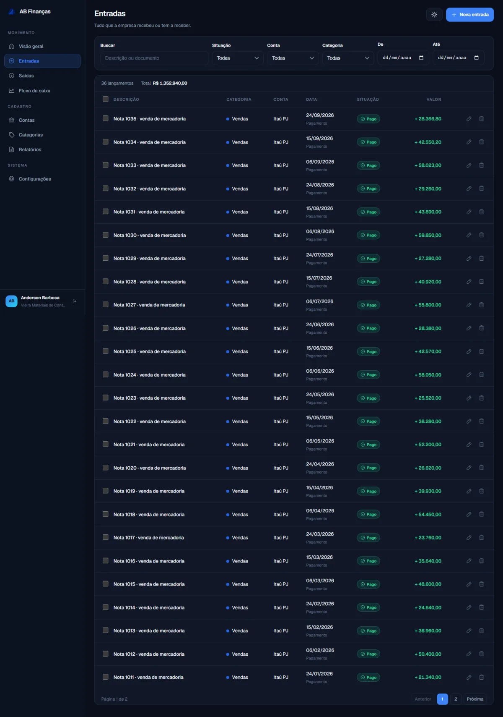This screenshot has width=503, height=717.
Task: Click the value +59.850,00 for Nota 1030
Action: [x=428, y=235]
